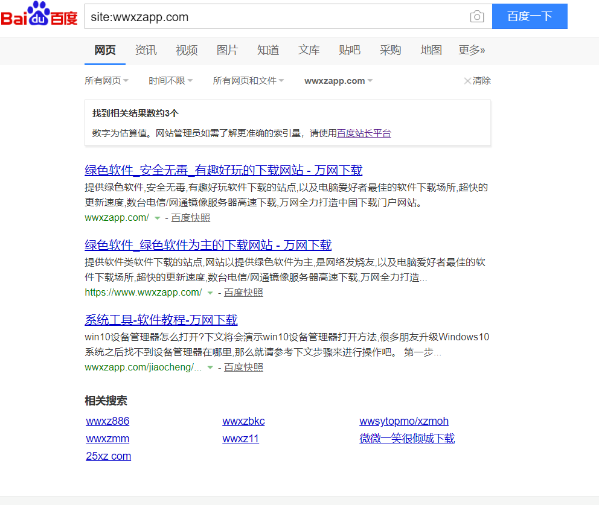Search related term 微微一笑很倾城下载
599x505 pixels.
click(407, 438)
